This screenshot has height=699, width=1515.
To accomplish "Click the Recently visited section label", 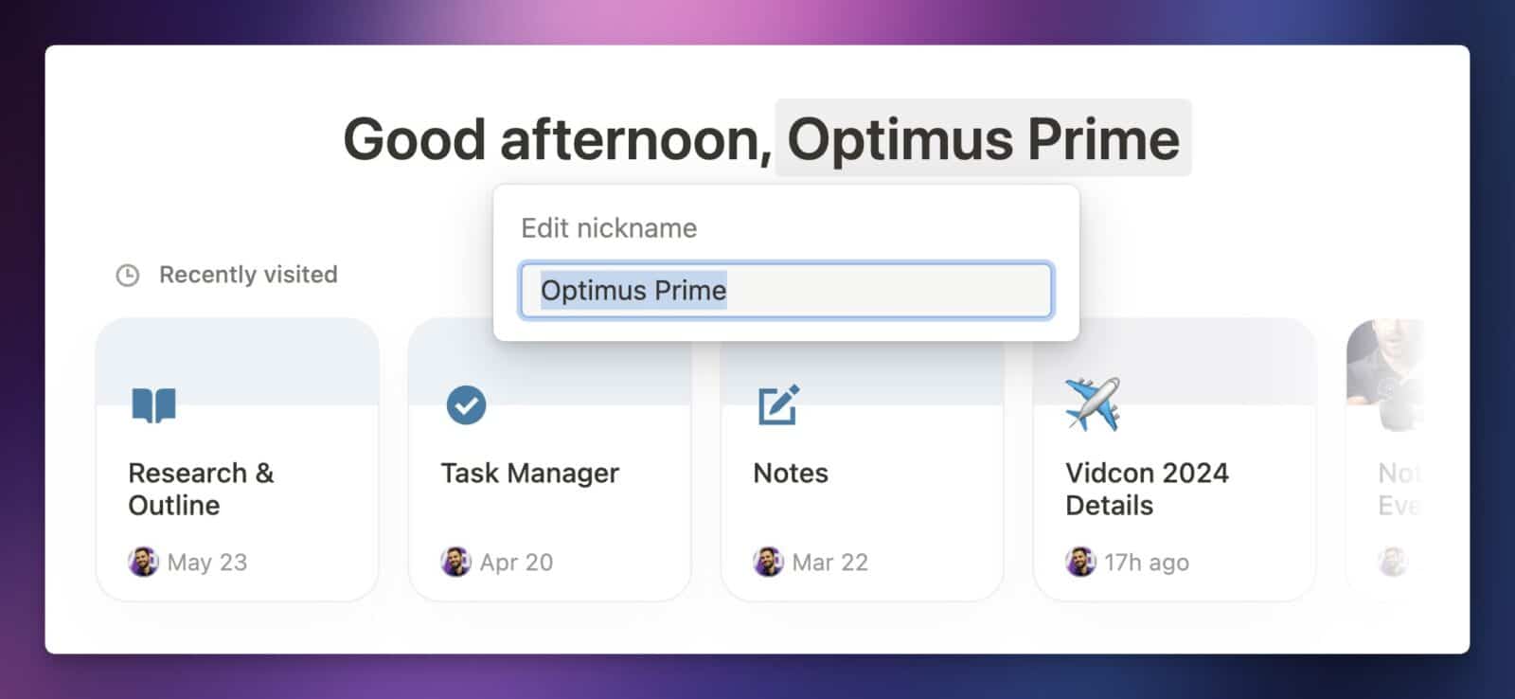I will (x=248, y=275).
